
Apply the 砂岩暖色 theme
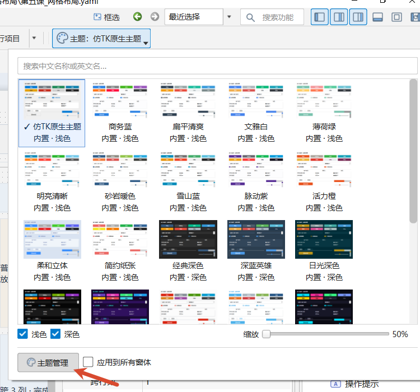pos(120,182)
